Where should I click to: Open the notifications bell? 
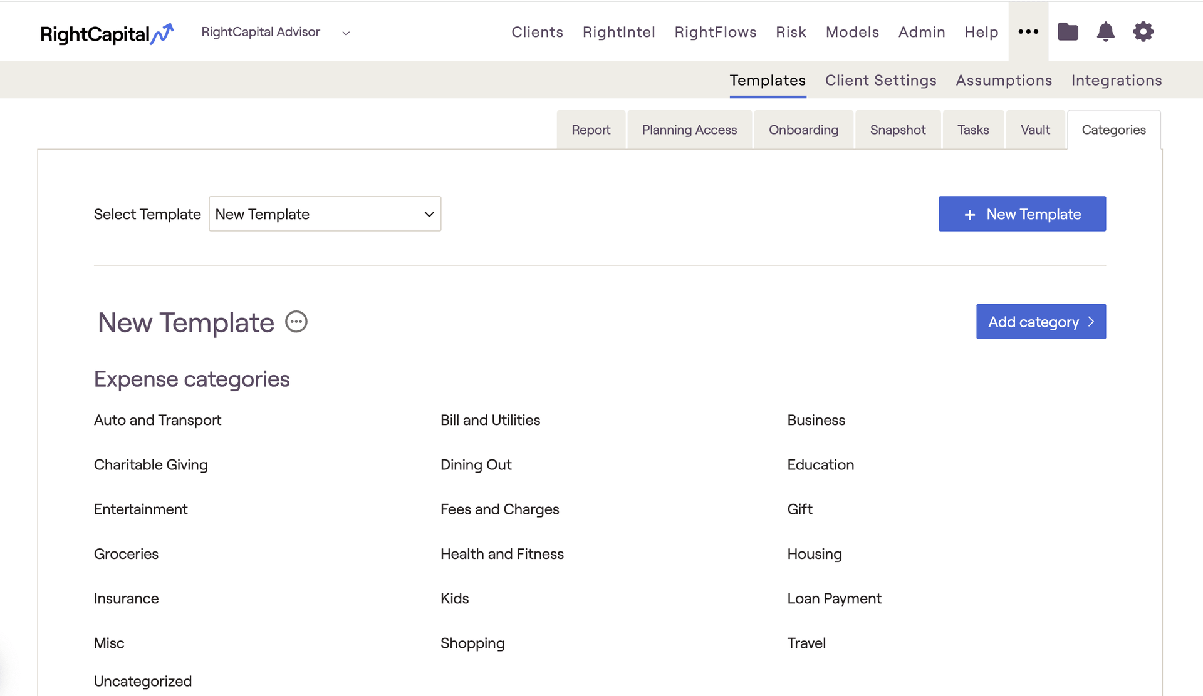[1105, 31]
